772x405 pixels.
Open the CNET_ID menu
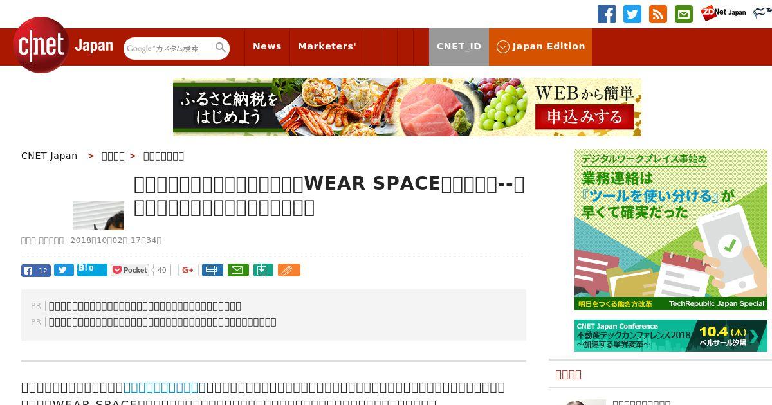click(x=459, y=46)
